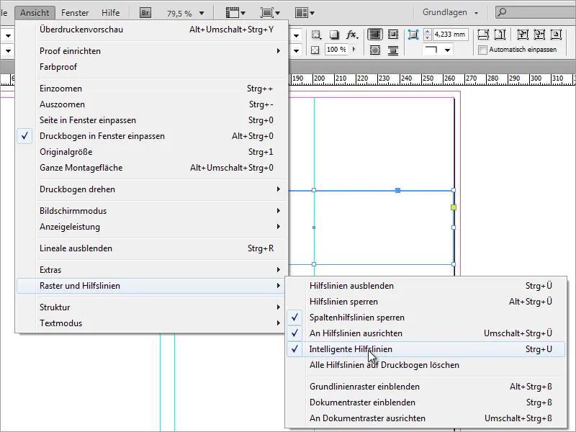Open the arrange documents icon menu
576x432 pixels.
click(305, 13)
